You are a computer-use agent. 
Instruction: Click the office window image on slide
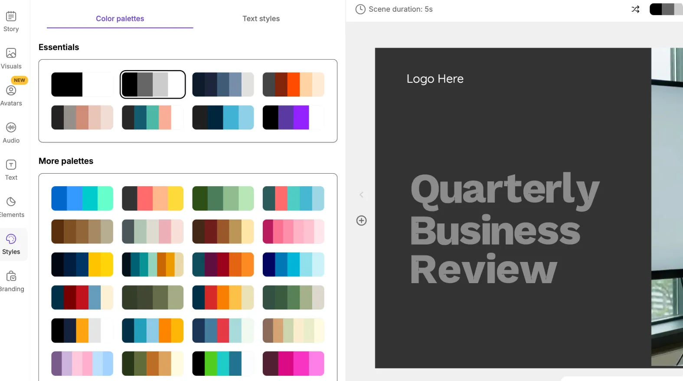[667, 207]
